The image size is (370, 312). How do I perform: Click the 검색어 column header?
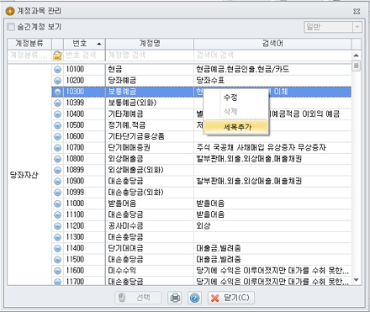(x=272, y=44)
